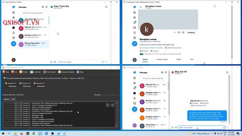This screenshot has width=242, height=136.
Task: Select the Tweets & replies tab
Action: (162, 59)
